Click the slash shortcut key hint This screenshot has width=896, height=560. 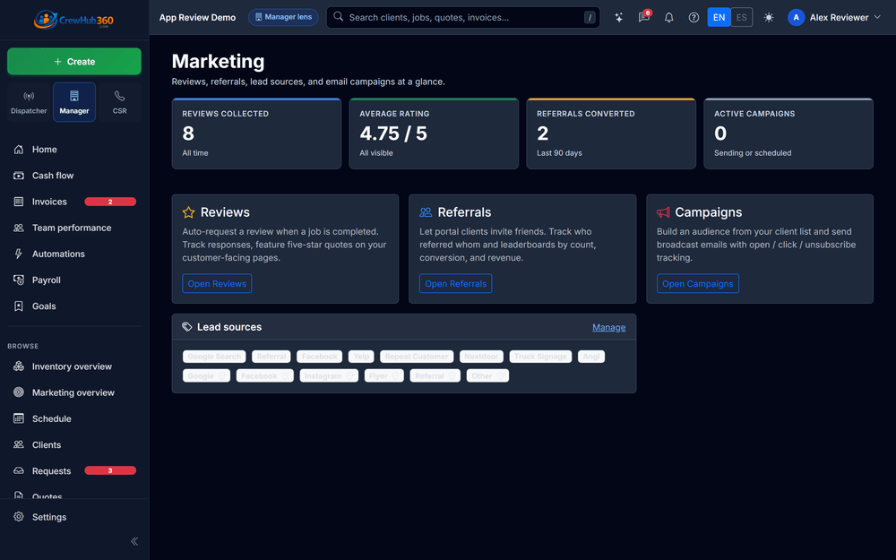(x=590, y=18)
